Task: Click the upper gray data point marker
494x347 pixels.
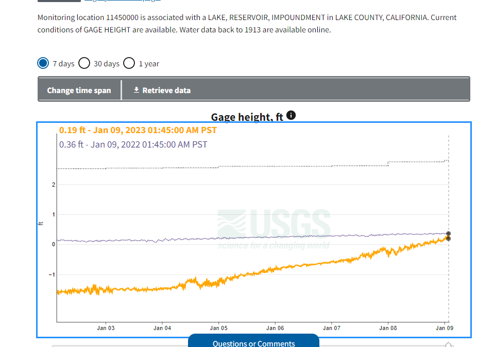Action: click(x=449, y=234)
